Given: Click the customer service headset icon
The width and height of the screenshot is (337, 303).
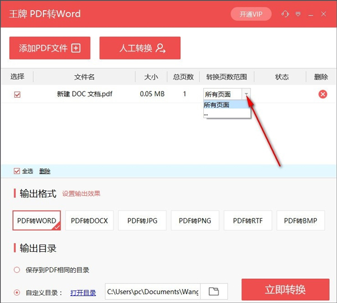Looking at the screenshot, I should click(x=285, y=14).
